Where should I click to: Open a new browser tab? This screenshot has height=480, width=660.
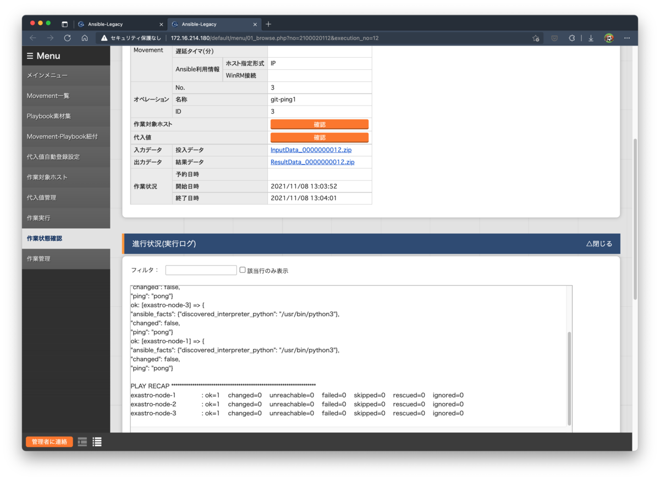(x=268, y=24)
